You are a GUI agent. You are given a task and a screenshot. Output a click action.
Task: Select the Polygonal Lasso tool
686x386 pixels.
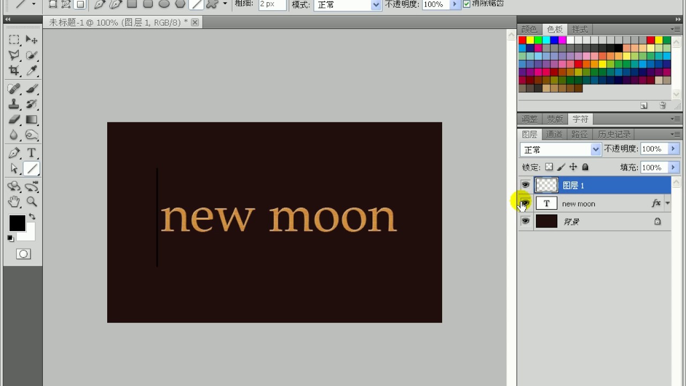coord(14,55)
